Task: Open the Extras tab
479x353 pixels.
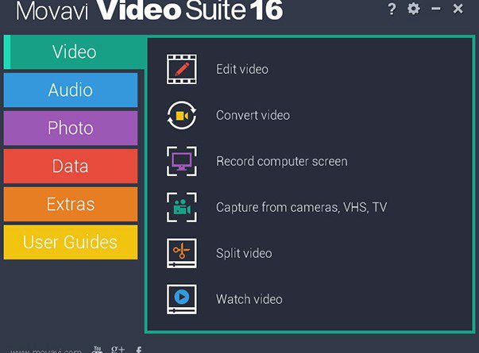Action: (x=71, y=205)
